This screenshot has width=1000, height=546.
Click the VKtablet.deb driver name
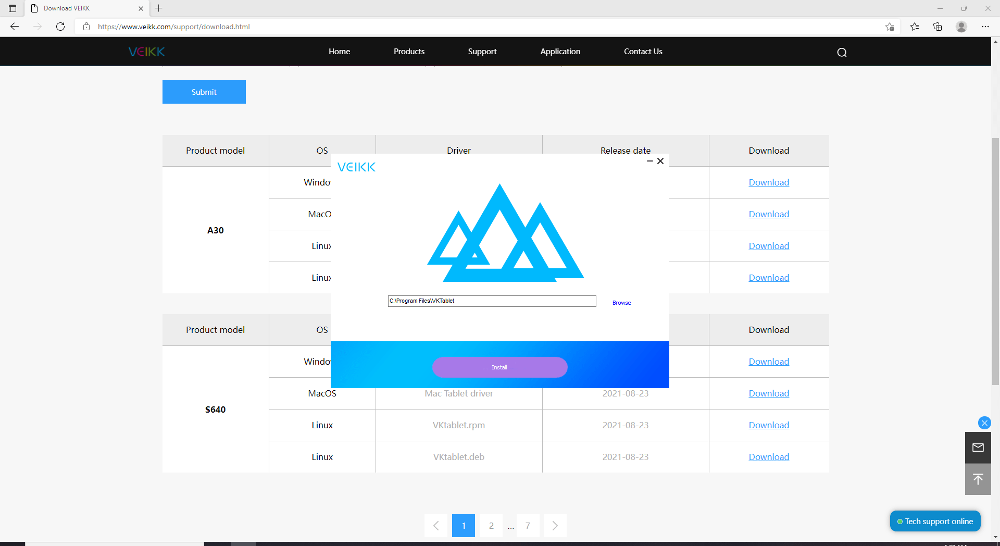(459, 457)
